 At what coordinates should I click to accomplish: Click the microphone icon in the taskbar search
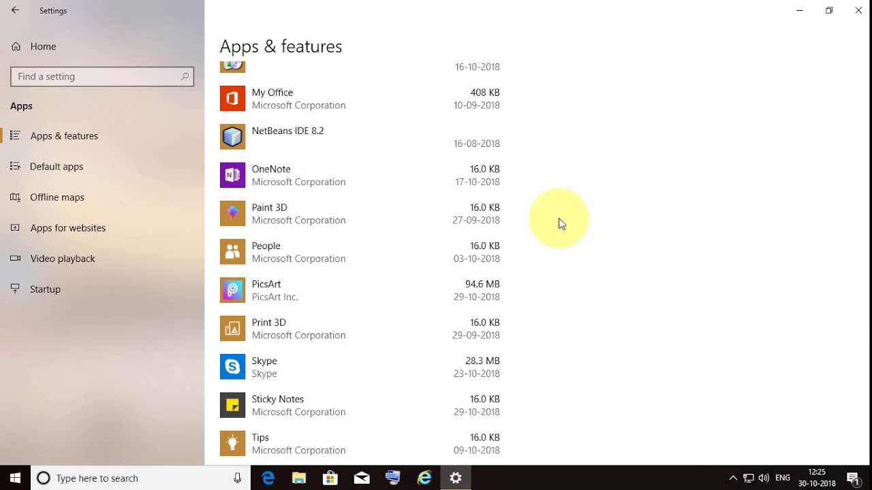click(x=237, y=478)
